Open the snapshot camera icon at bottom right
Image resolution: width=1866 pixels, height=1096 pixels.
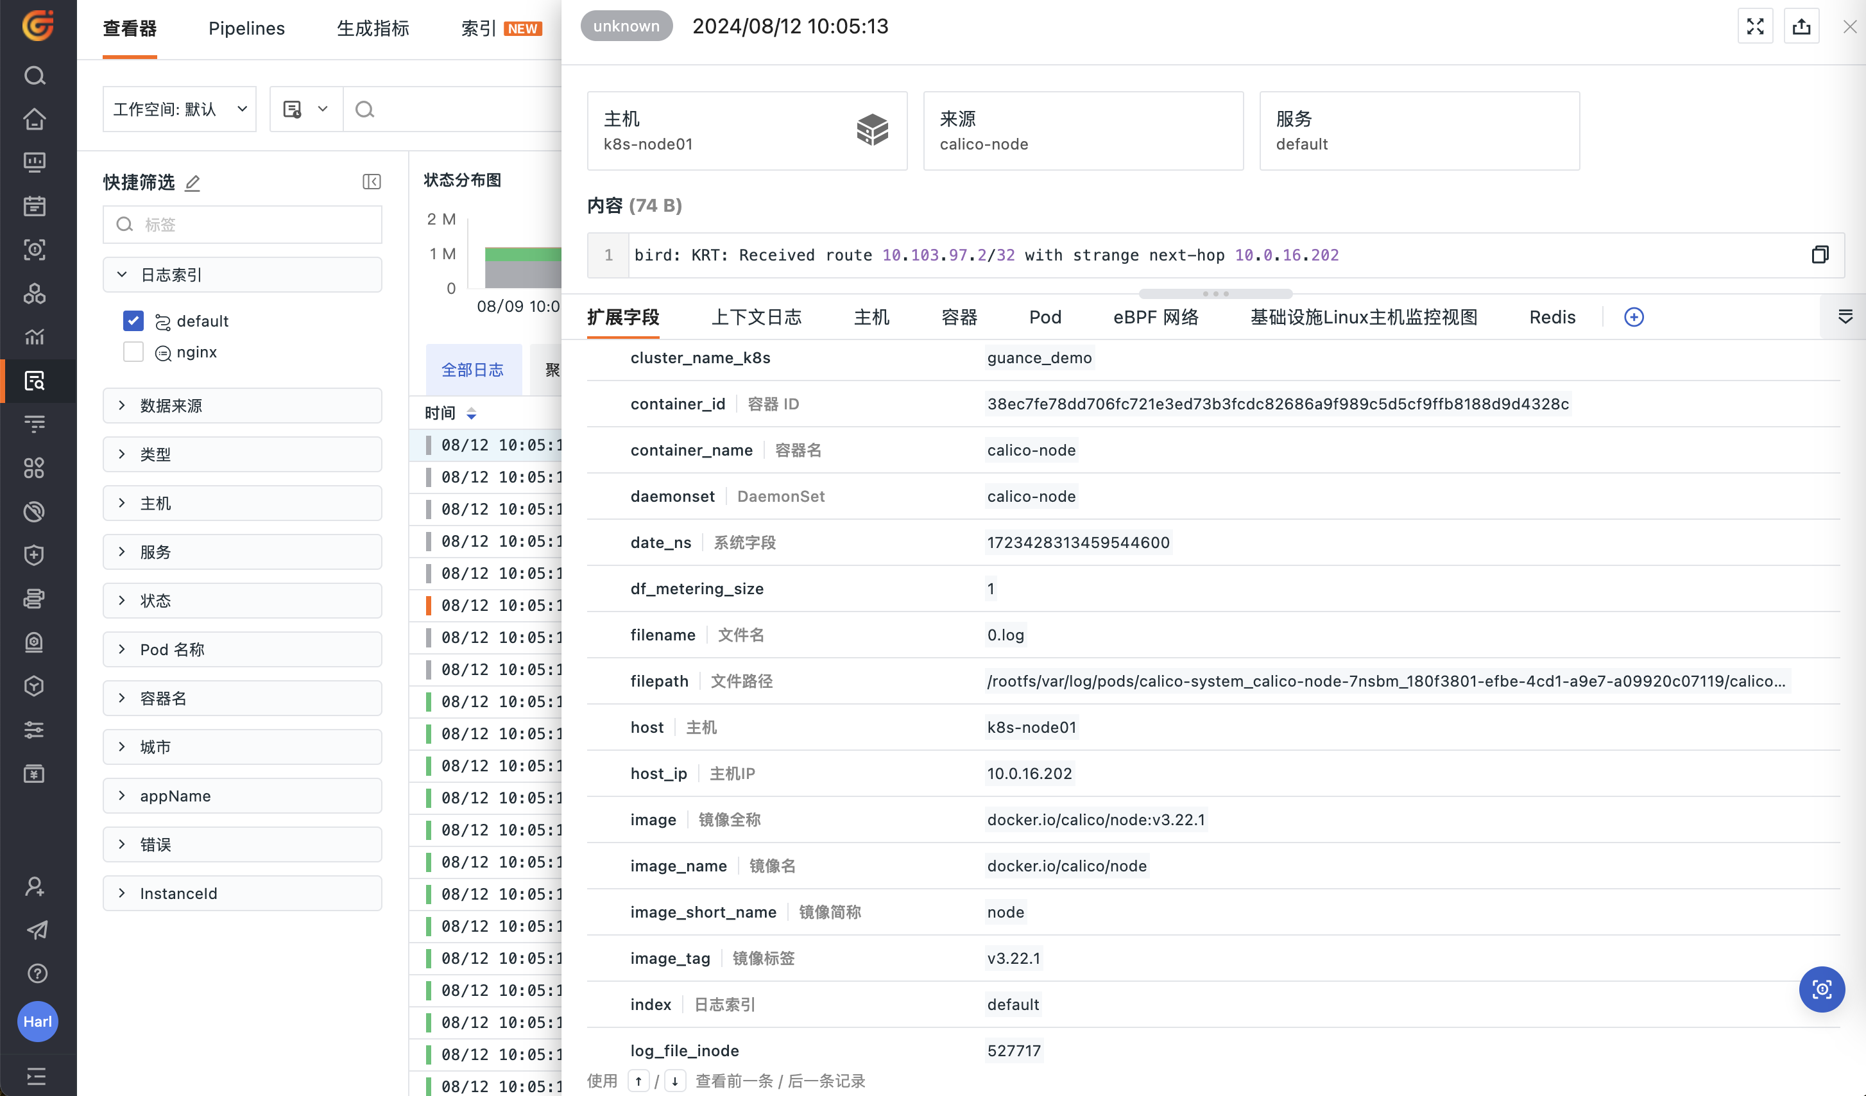1822,989
